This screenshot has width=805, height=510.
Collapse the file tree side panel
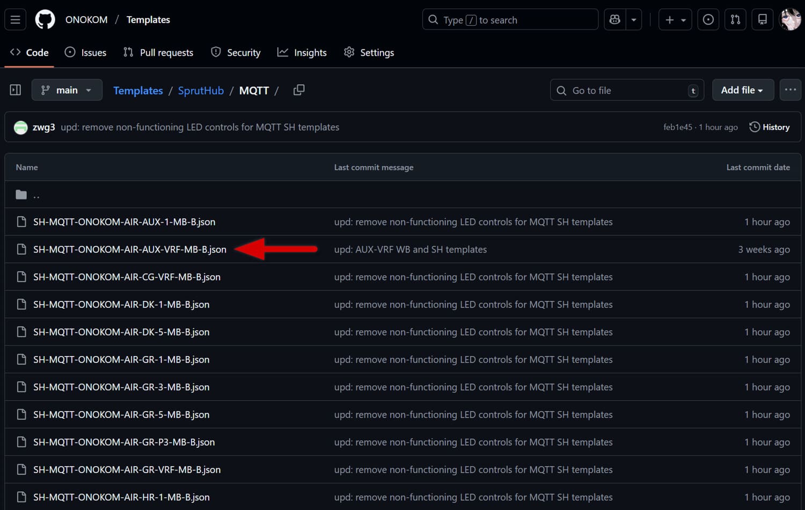tap(15, 90)
